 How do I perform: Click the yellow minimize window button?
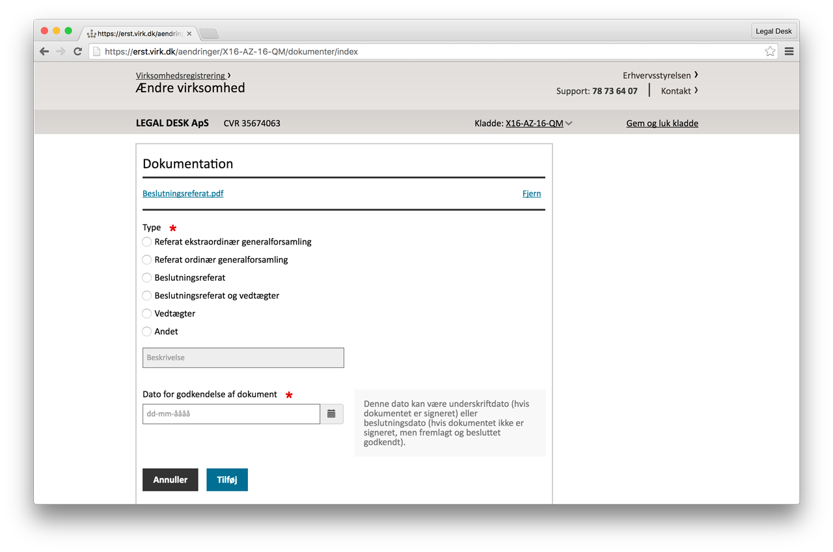coord(57,31)
